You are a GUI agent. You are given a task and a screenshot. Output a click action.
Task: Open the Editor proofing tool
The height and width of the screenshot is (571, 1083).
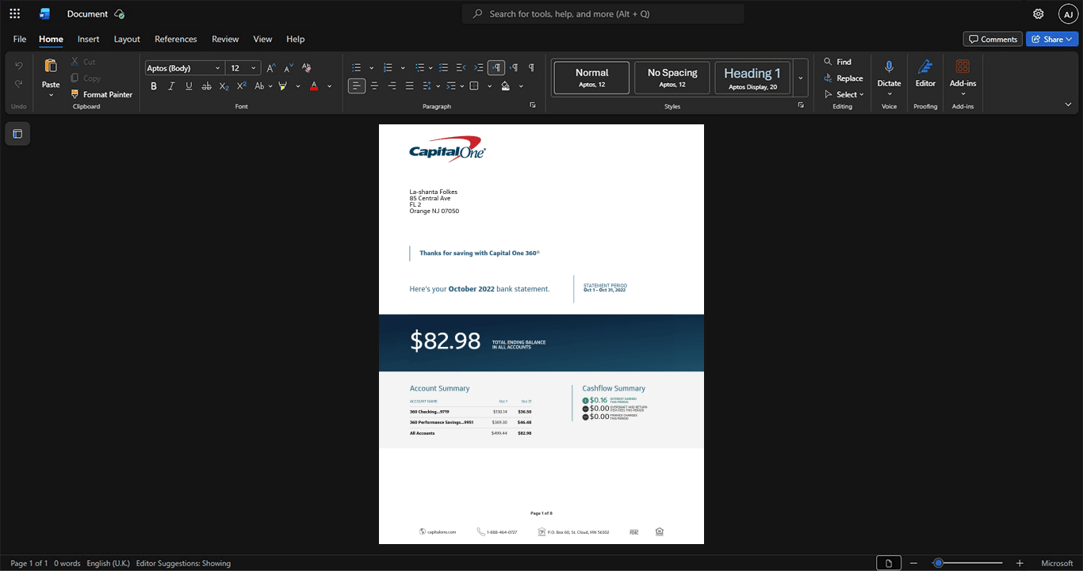[x=925, y=73]
